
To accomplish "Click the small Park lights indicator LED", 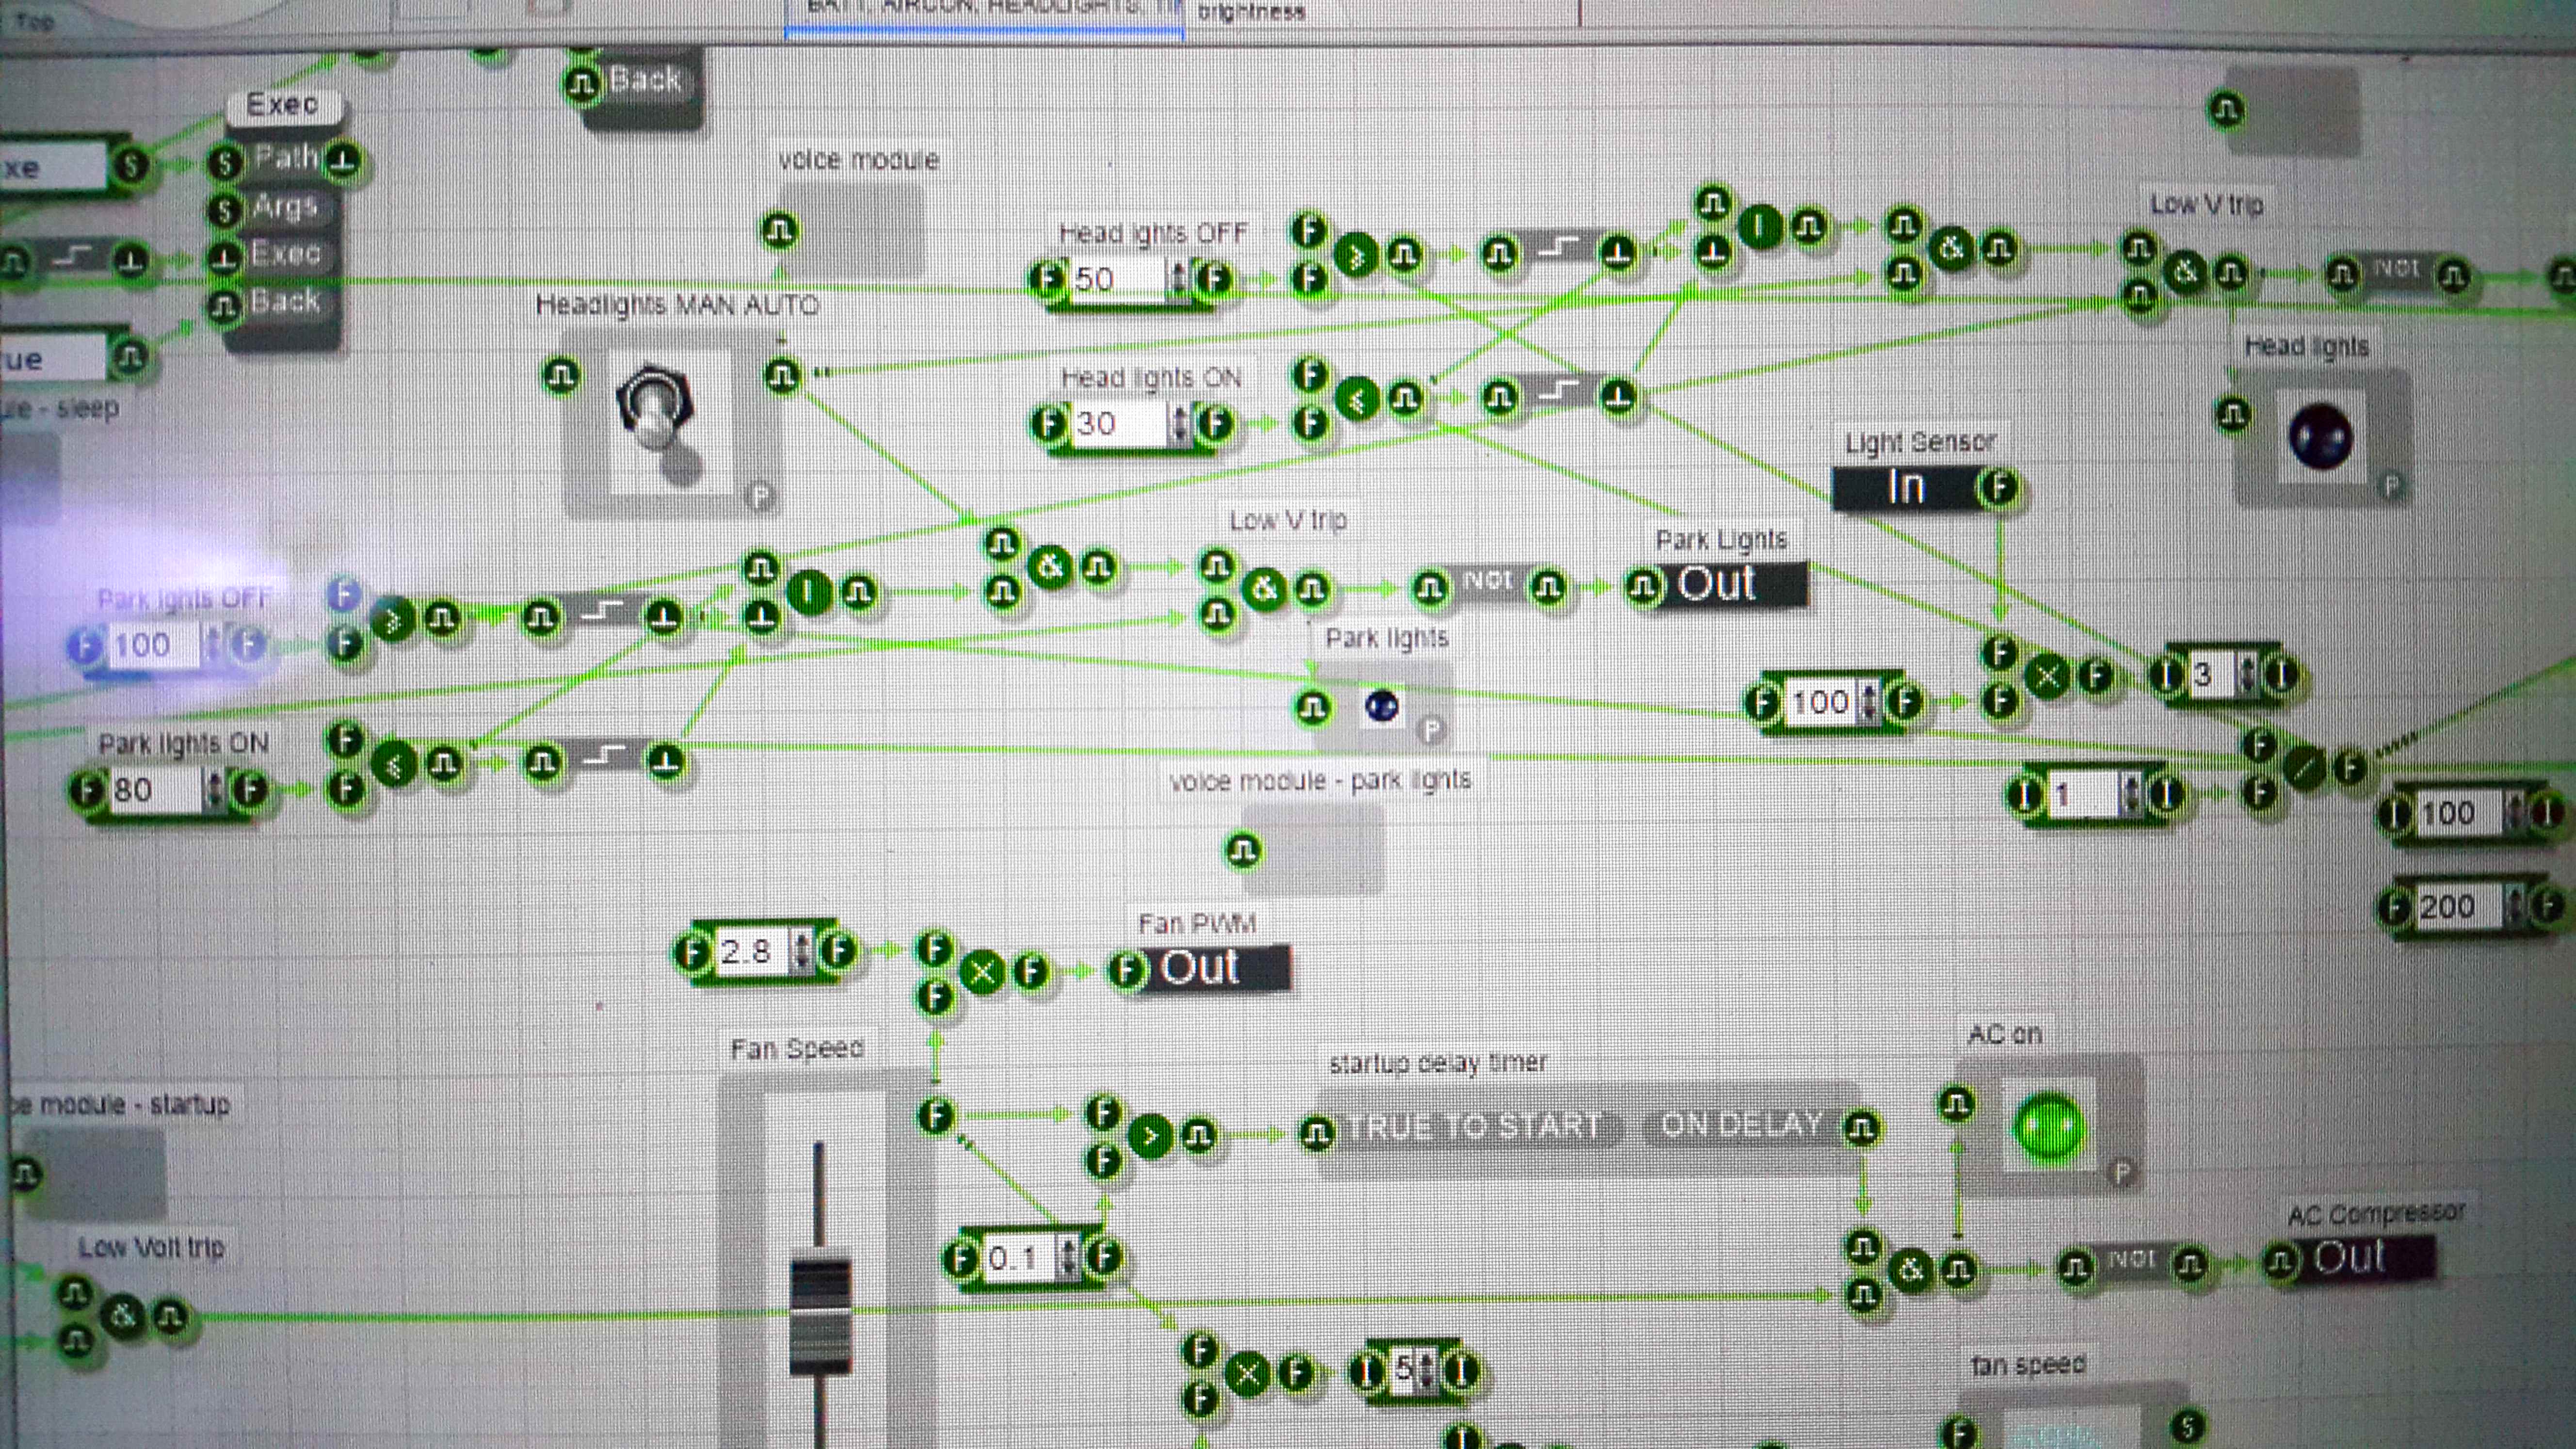I will (1381, 707).
